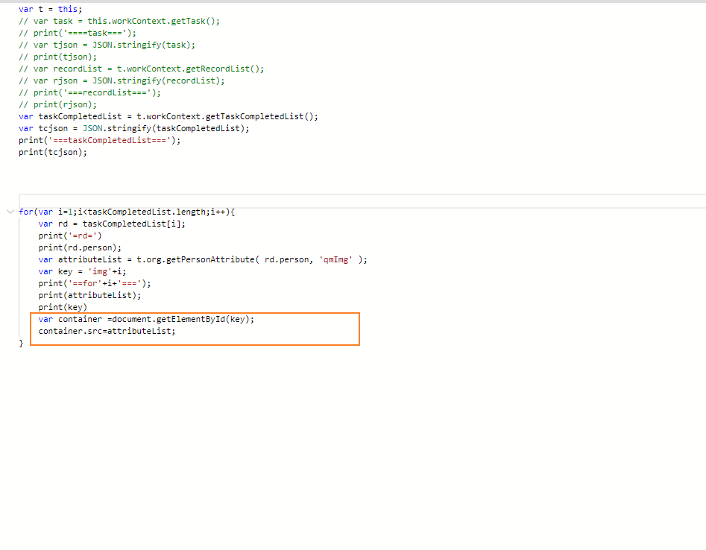Click line 'container.src=attributeList;'
The image size is (706, 550).
(107, 331)
